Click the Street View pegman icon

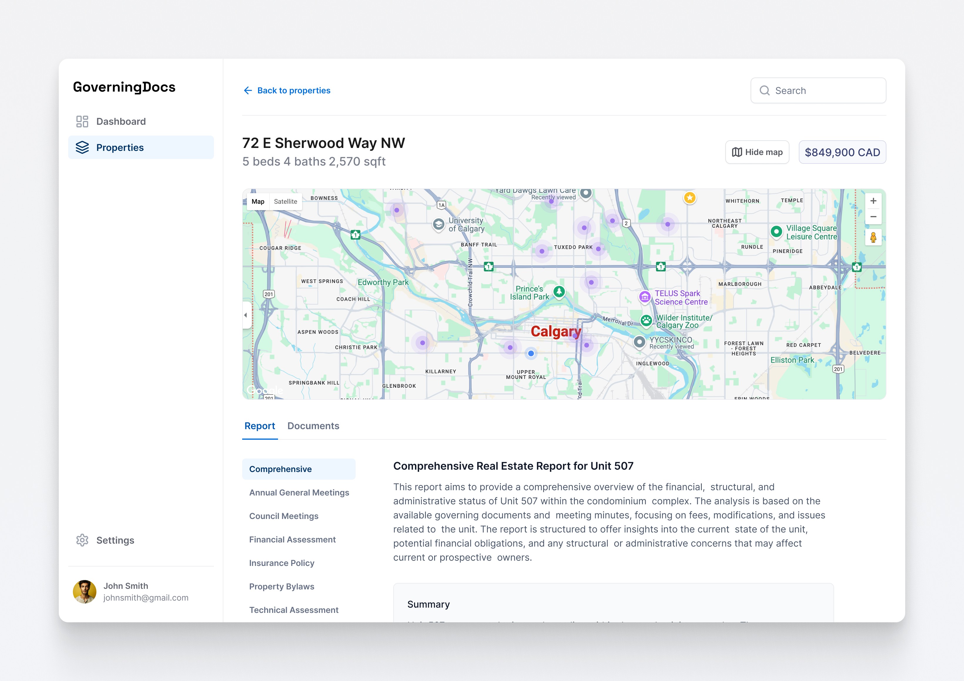tap(873, 237)
